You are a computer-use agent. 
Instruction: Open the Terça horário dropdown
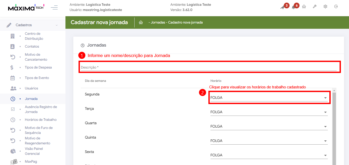click(269, 112)
